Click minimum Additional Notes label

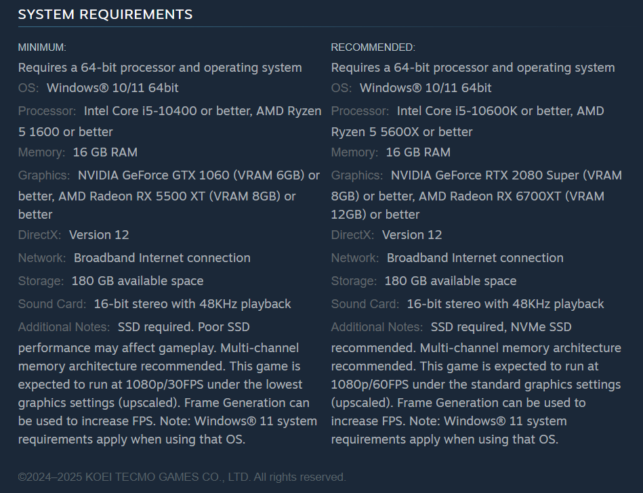coord(64,326)
